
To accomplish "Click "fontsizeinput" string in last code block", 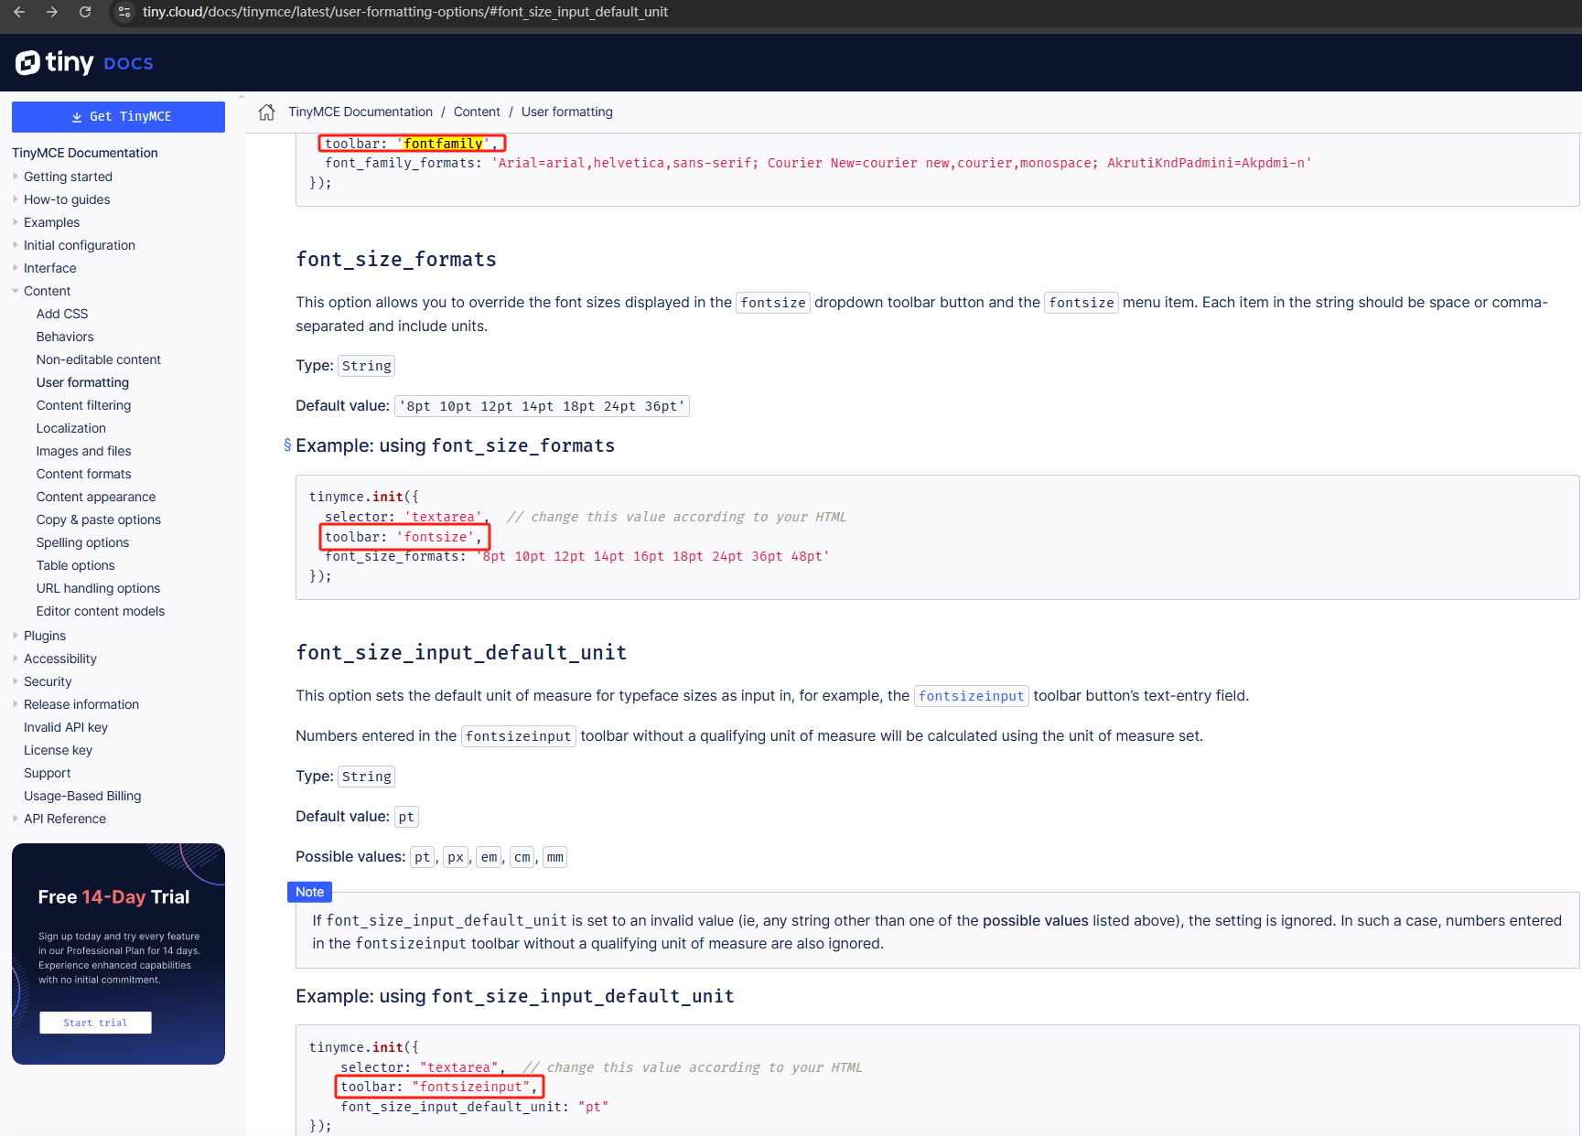I will coord(471,1087).
